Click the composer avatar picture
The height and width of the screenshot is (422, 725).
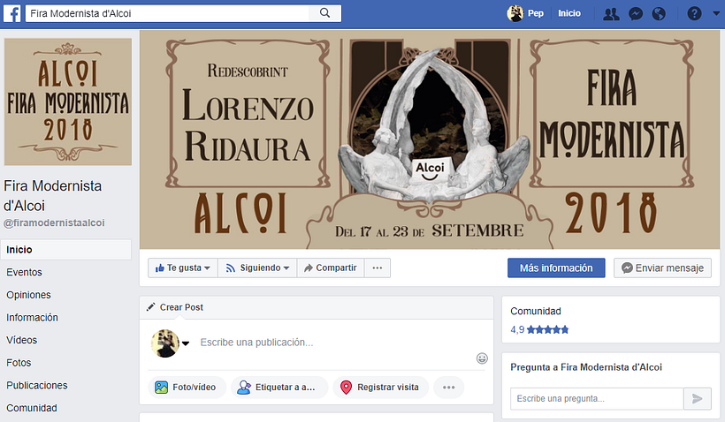coord(165,343)
